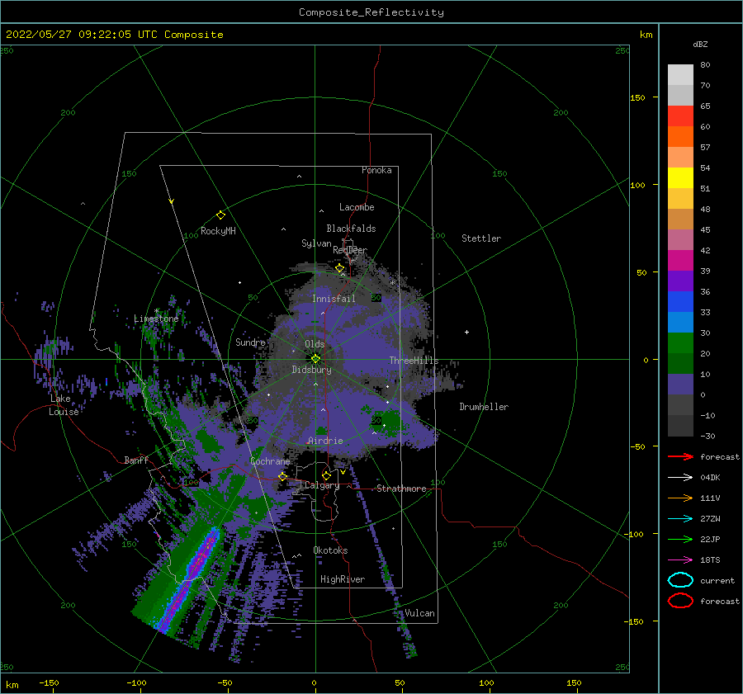Click the yellow marker south of RedDeer

339,268
